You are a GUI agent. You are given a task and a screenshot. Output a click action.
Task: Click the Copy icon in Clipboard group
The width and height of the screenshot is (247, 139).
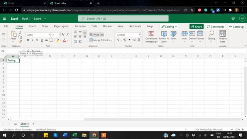20,37
